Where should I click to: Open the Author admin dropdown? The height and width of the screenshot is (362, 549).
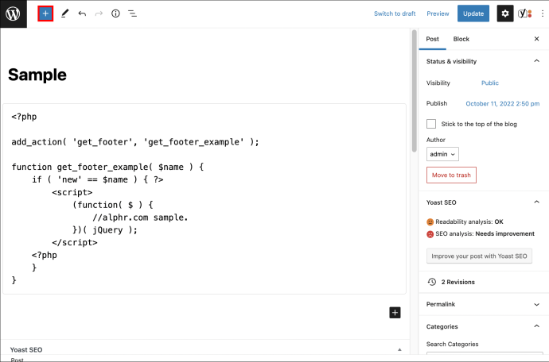pyautogui.click(x=442, y=154)
